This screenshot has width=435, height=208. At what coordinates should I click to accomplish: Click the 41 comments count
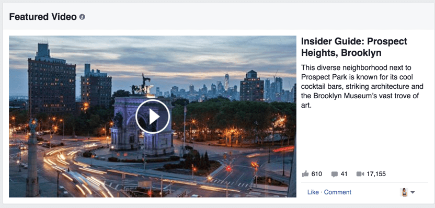[344, 174]
